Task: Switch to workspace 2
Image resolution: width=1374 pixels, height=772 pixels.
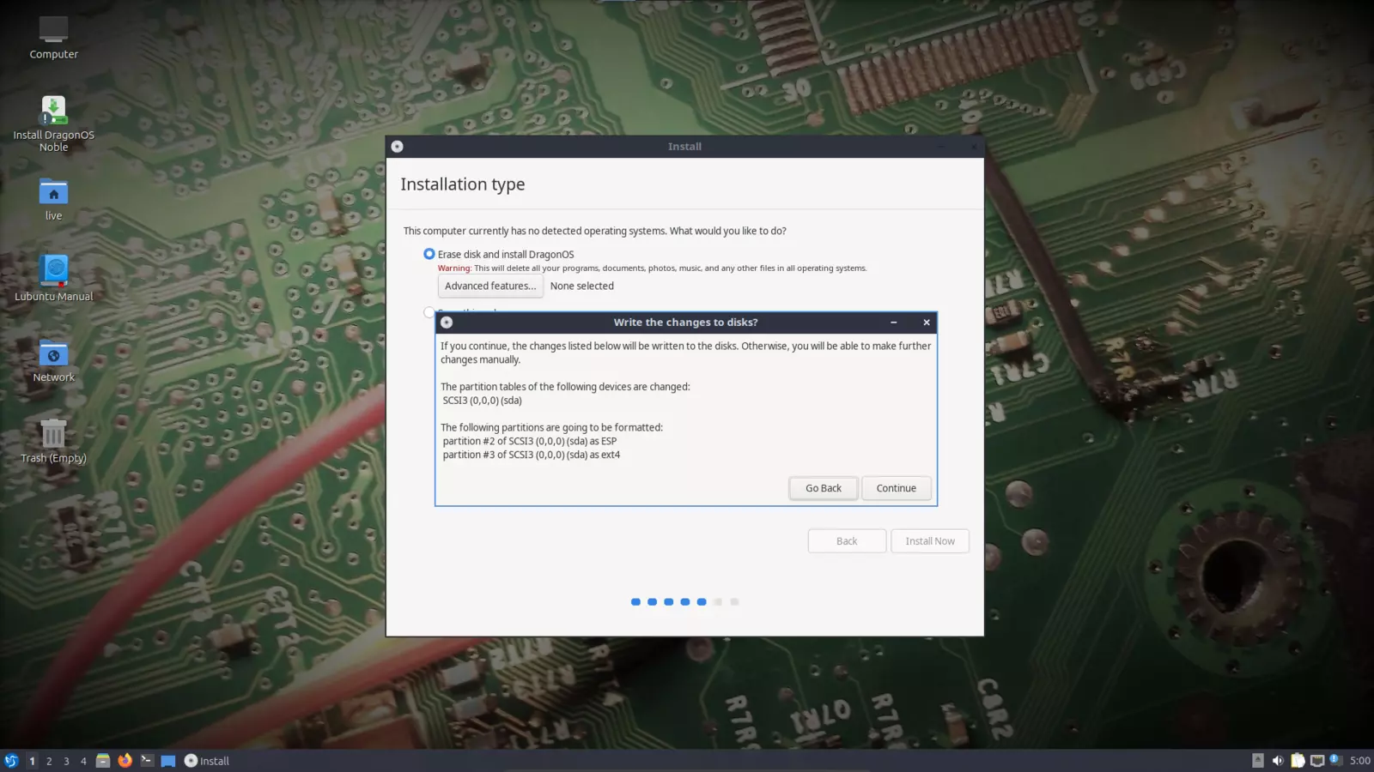Action: pos(49,761)
